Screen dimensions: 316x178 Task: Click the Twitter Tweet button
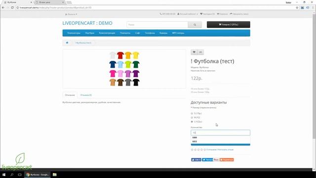(207, 160)
